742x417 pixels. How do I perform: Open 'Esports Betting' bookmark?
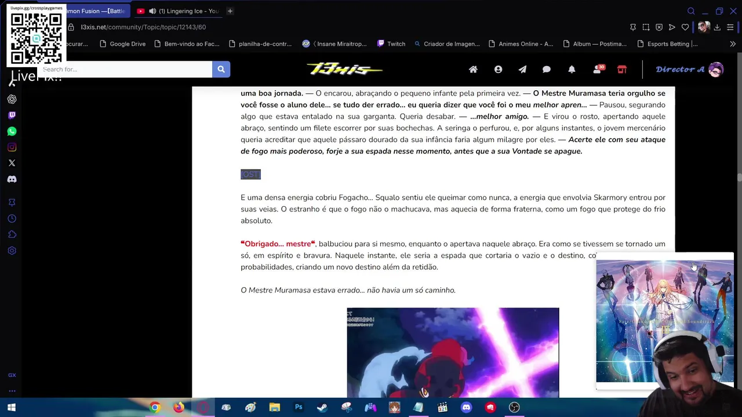click(667, 44)
